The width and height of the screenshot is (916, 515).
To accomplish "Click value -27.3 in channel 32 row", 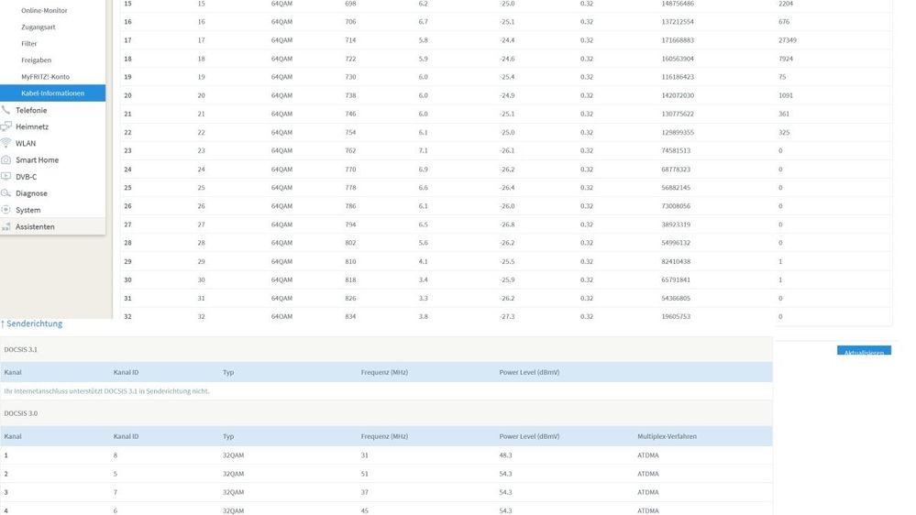I will [507, 316].
